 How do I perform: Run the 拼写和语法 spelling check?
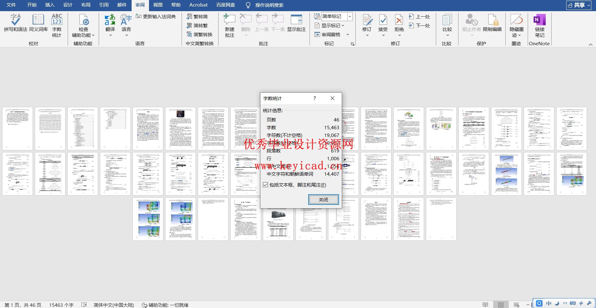(x=16, y=23)
